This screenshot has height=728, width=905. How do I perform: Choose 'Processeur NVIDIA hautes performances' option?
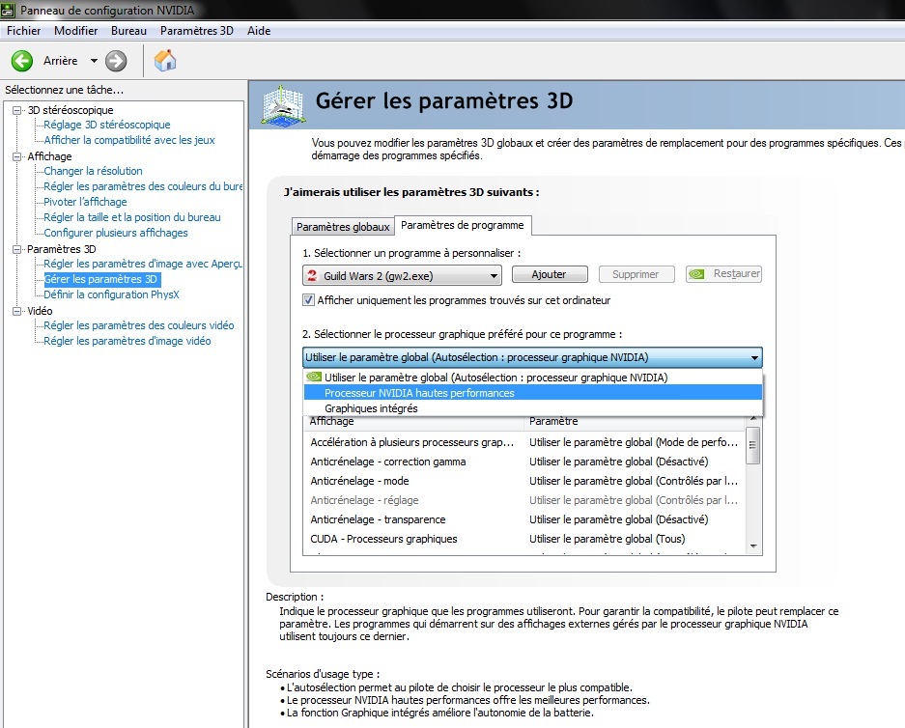coord(533,393)
